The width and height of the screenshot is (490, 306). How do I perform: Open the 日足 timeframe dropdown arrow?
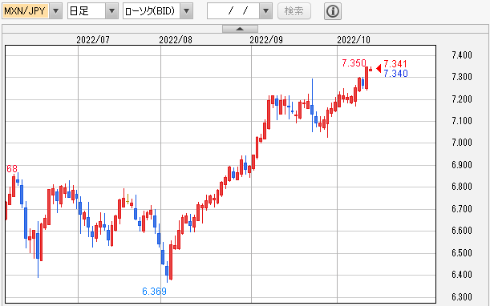click(112, 11)
